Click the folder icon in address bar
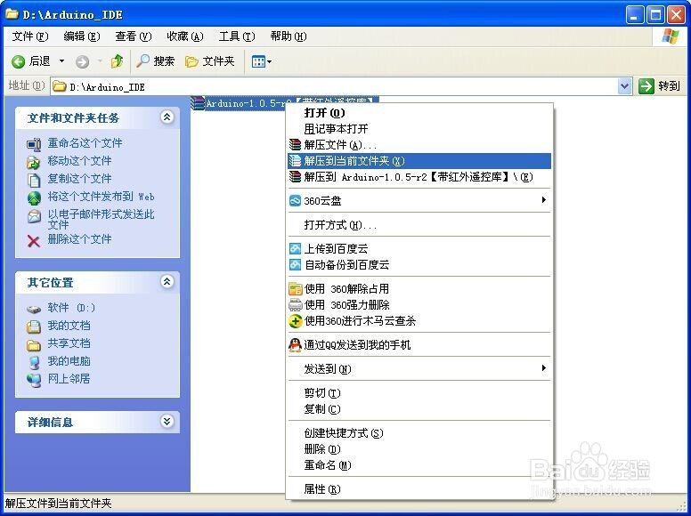691x516 pixels. [60, 86]
